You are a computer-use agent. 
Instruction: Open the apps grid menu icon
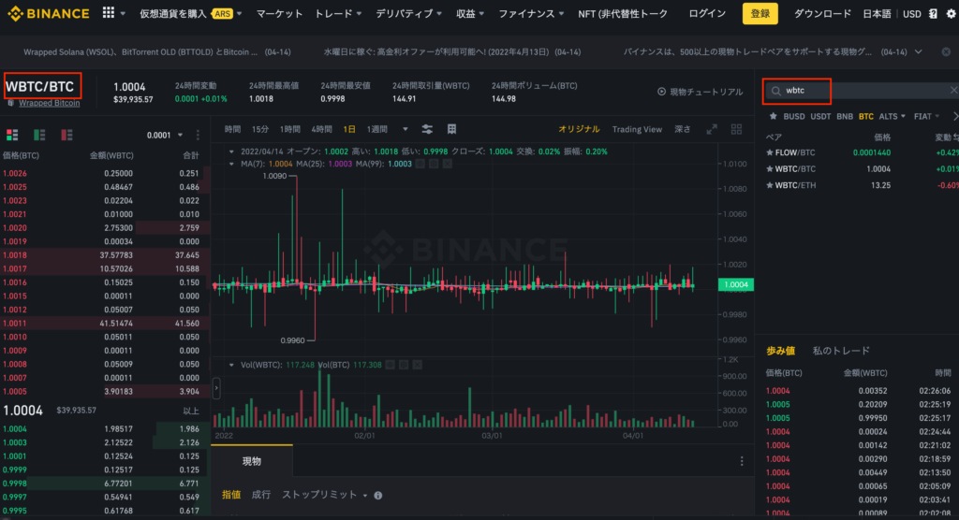pos(109,13)
